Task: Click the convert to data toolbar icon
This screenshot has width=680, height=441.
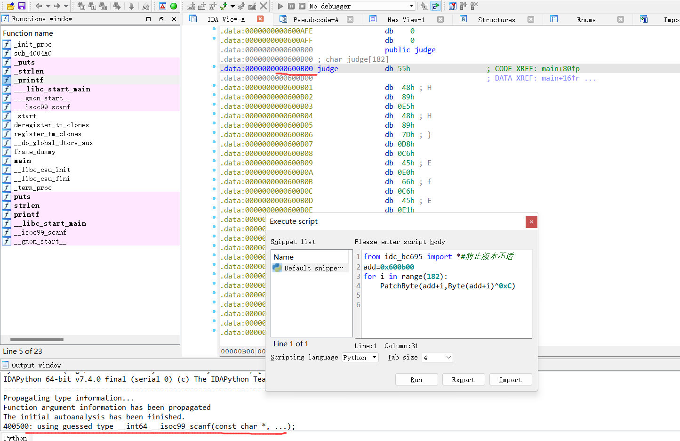Action: pos(201,6)
